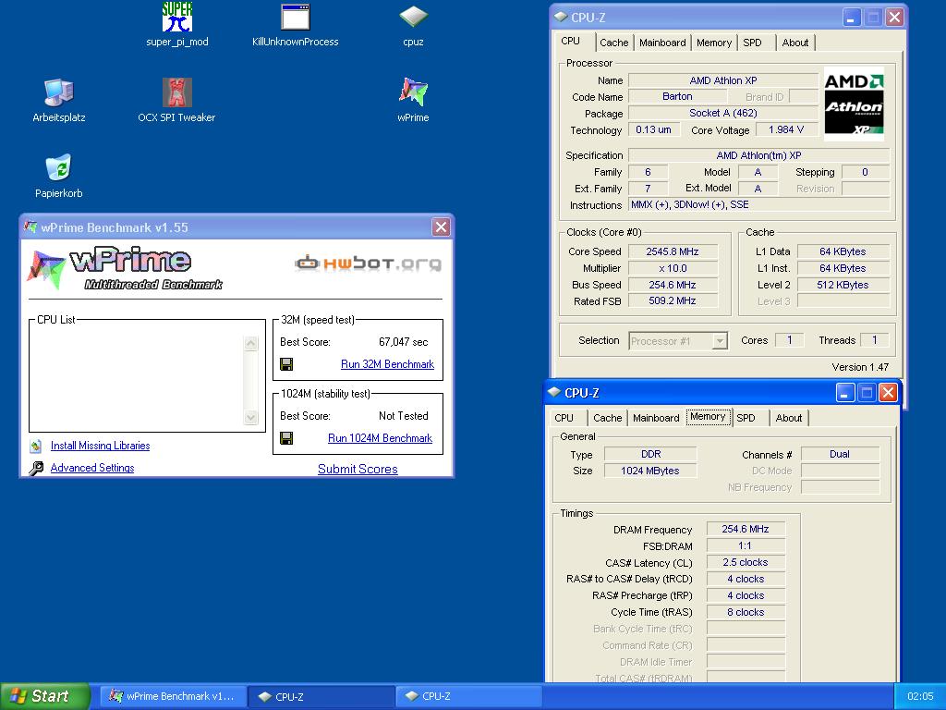Select the CPU tab in upper CPU-Z
This screenshot has width=946, height=710.
pyautogui.click(x=571, y=41)
